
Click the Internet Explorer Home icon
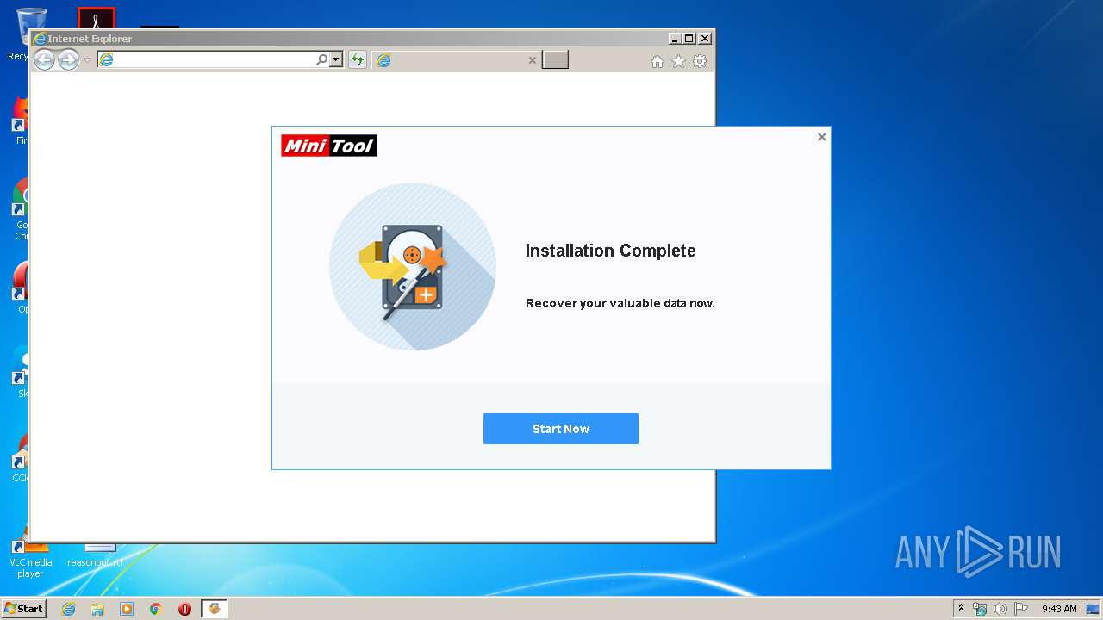coord(657,61)
